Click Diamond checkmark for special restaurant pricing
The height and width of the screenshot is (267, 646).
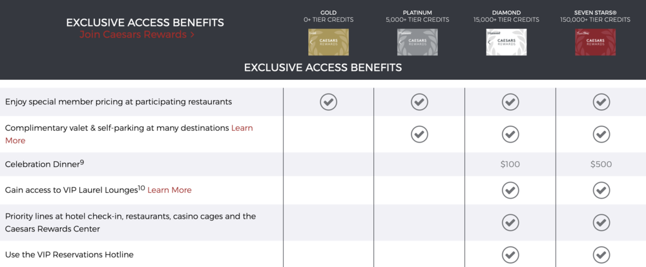(x=510, y=102)
